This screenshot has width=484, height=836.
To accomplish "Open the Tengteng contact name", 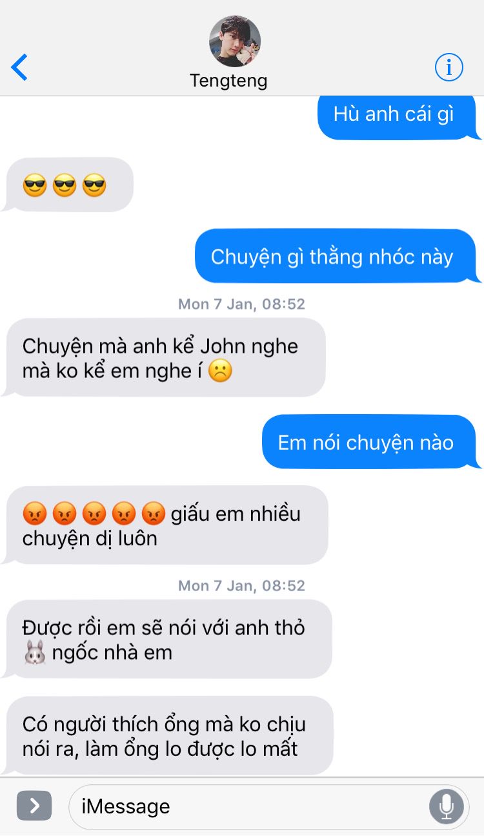I will coord(228,81).
